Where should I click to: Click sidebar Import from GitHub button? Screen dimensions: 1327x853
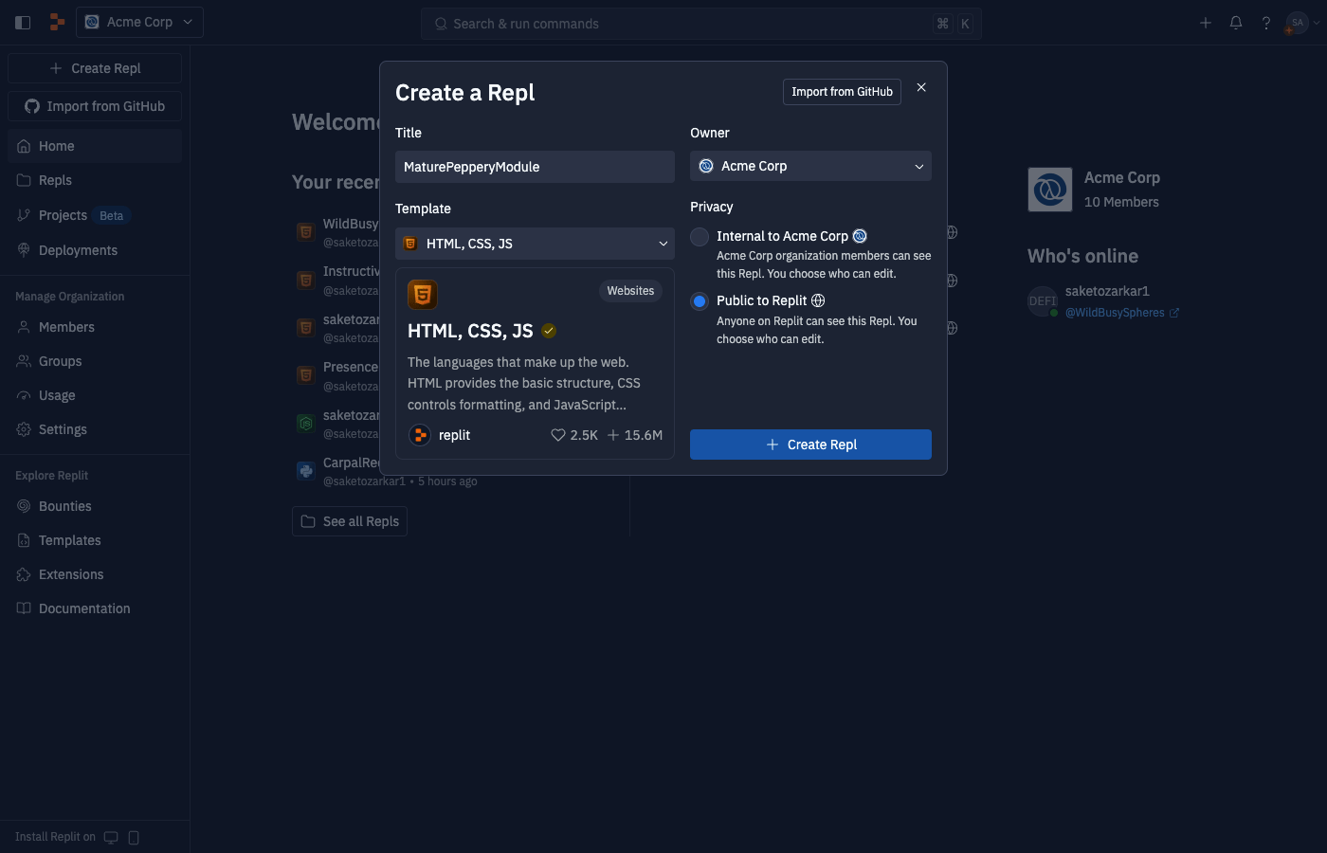pos(95,106)
